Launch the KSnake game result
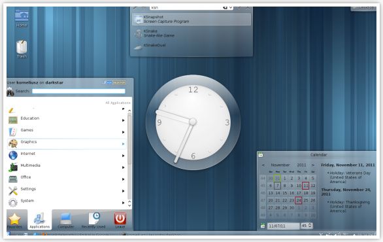The width and height of the screenshot is (383, 242). click(191, 33)
